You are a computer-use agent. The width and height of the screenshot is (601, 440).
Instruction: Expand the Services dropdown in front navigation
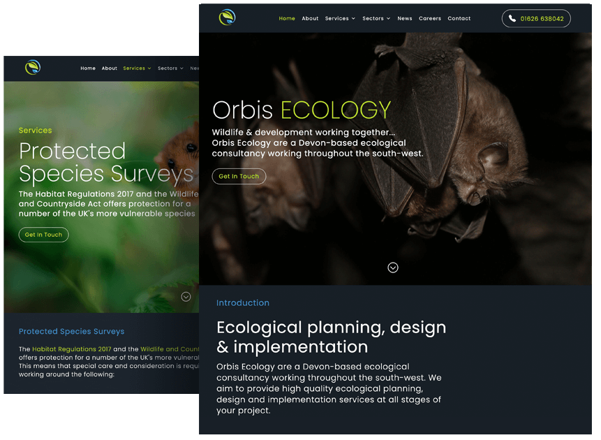(x=340, y=19)
